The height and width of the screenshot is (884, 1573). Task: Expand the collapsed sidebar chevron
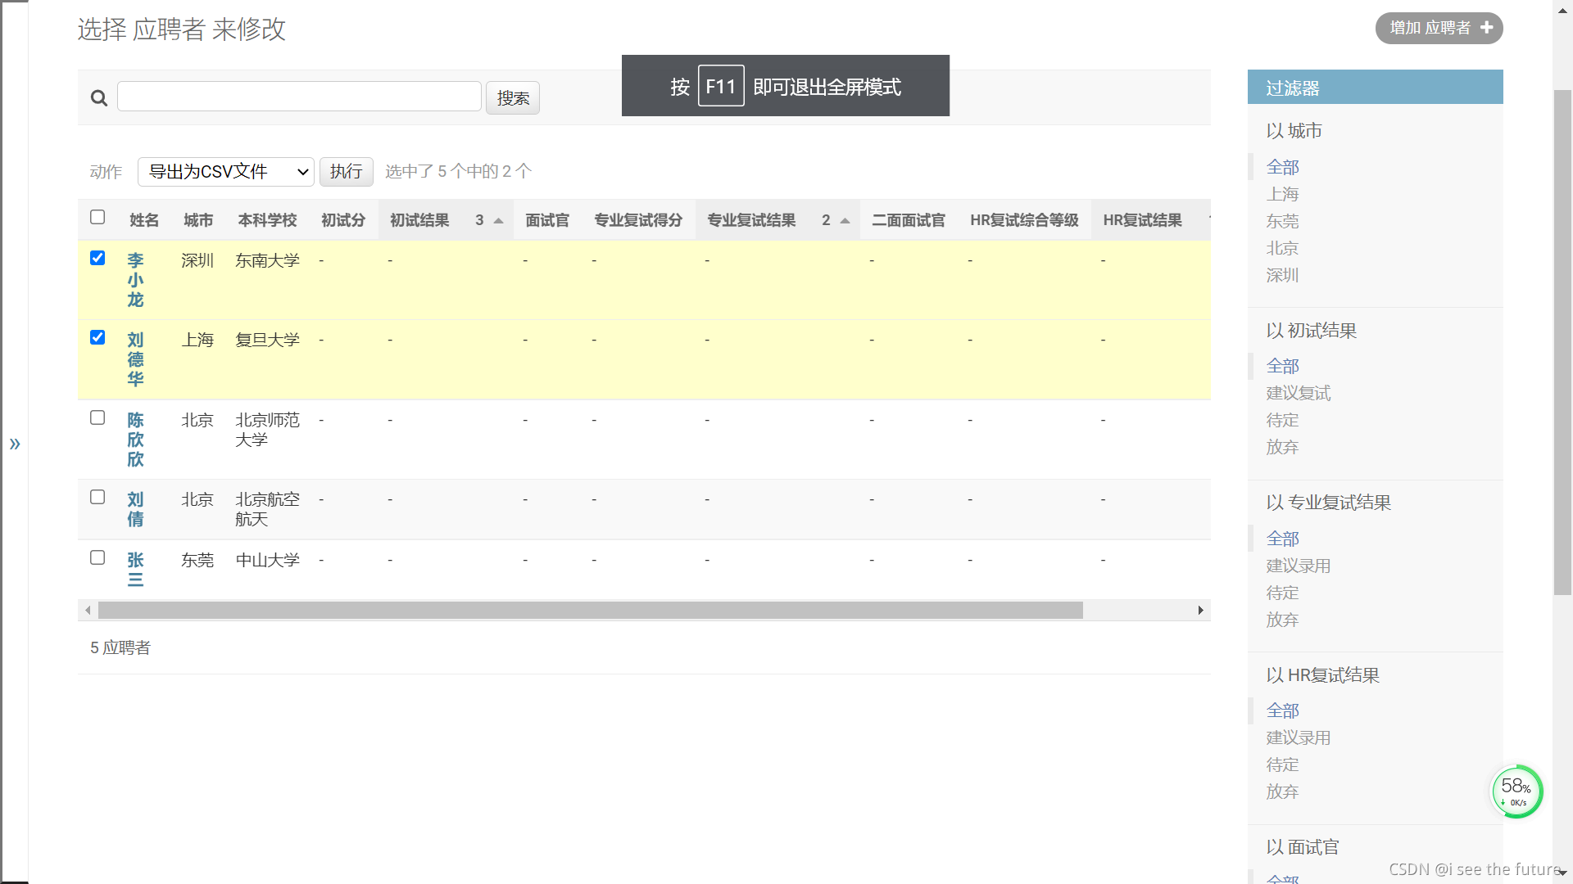pos(15,444)
